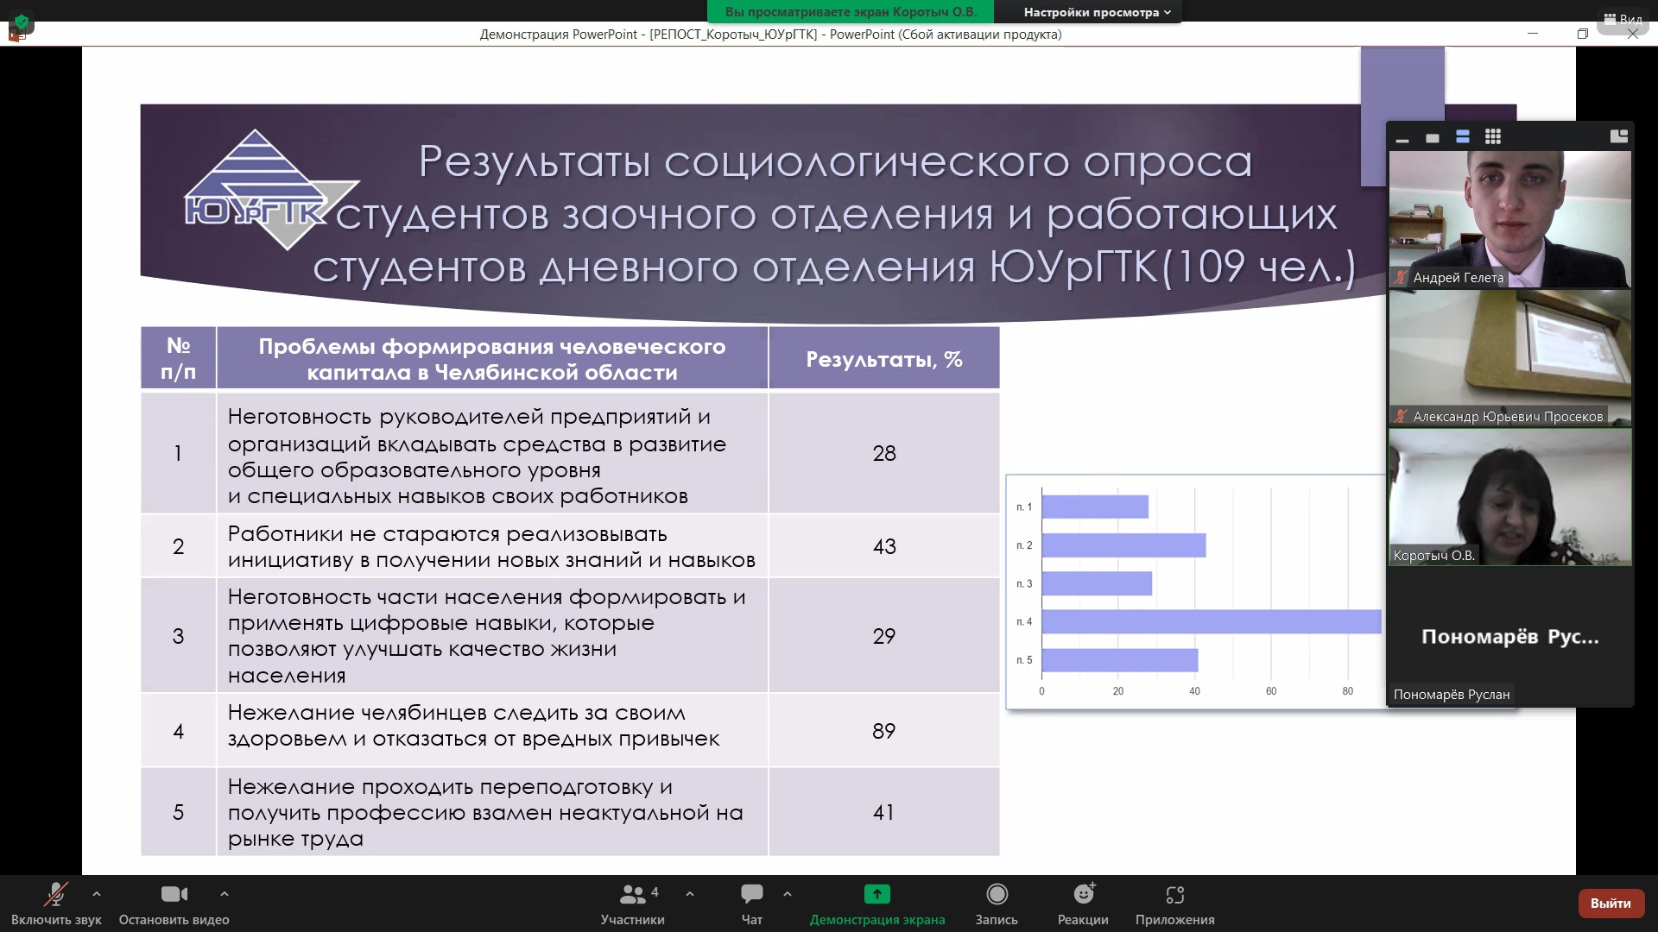Image resolution: width=1658 pixels, height=932 pixels.
Task: Expand chat options chevron next to Чат
Action: click(788, 894)
